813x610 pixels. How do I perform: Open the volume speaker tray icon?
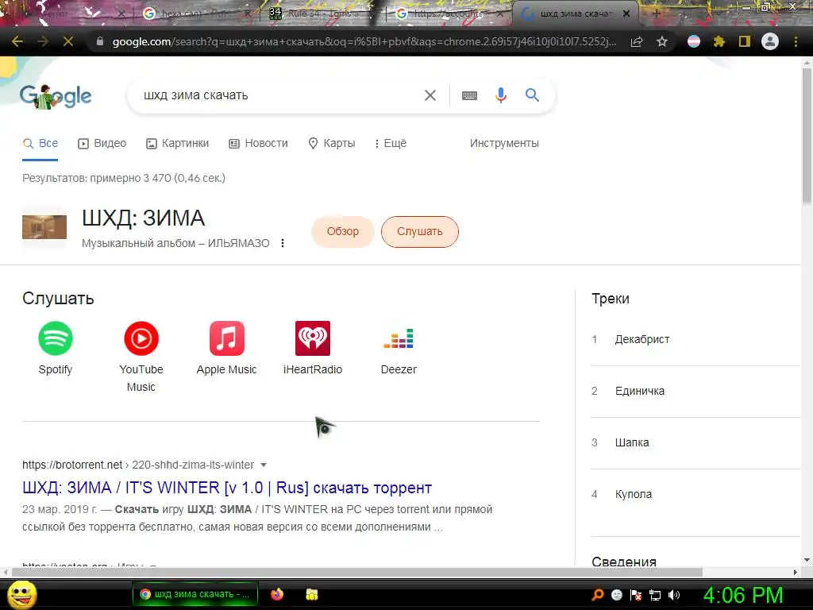coord(674,595)
